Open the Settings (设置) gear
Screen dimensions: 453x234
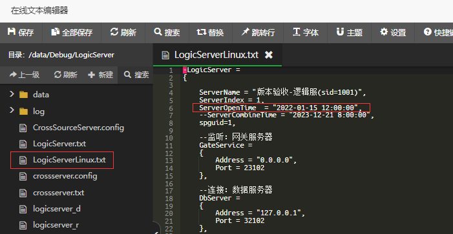pos(384,32)
